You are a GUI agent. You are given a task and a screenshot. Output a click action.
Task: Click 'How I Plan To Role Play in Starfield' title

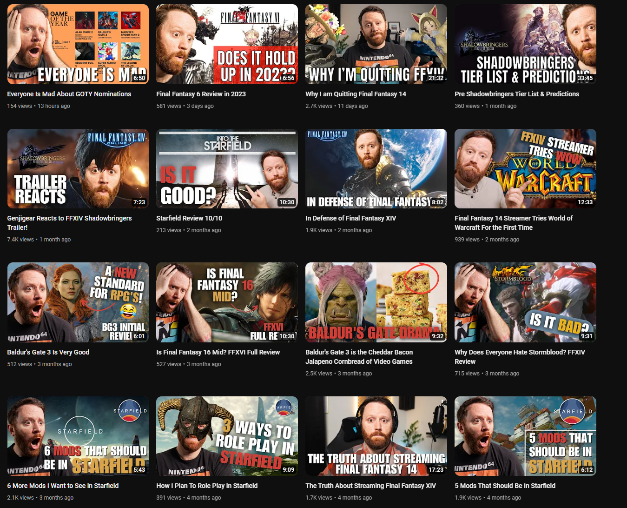tap(207, 486)
